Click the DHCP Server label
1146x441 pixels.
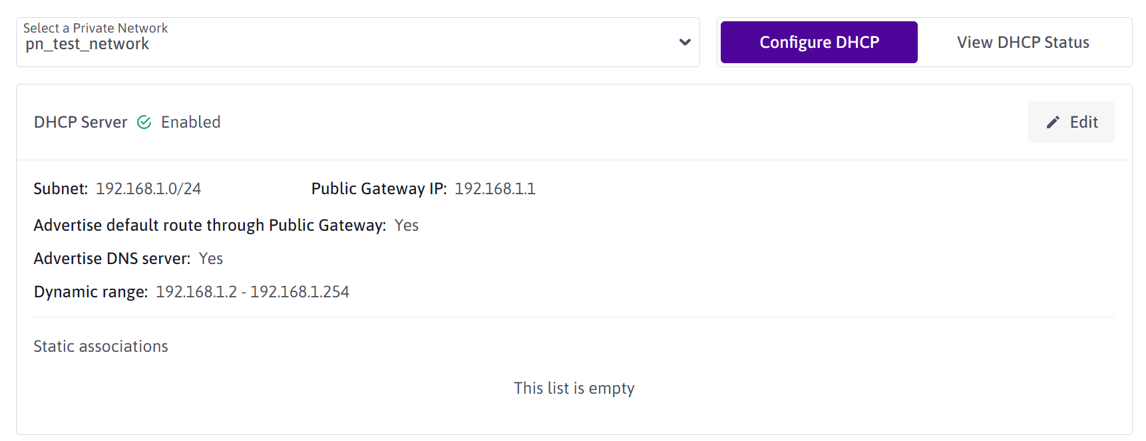tap(81, 122)
